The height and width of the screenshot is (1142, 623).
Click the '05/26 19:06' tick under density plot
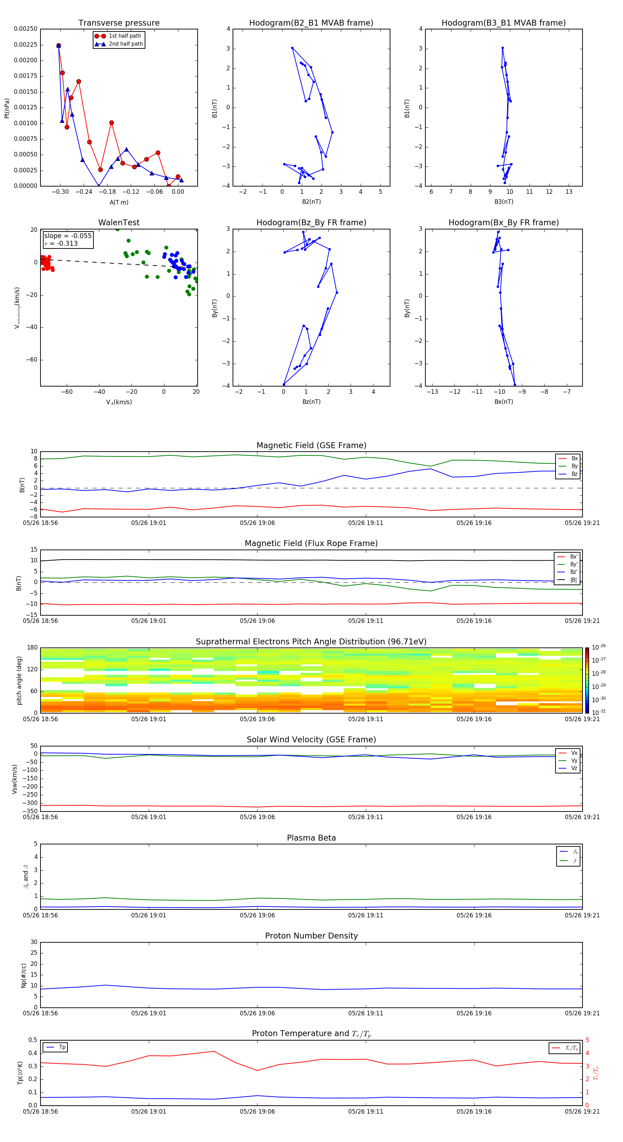(257, 1013)
